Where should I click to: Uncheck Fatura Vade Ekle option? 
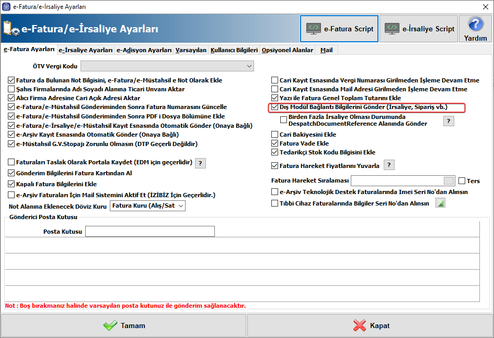[275, 143]
